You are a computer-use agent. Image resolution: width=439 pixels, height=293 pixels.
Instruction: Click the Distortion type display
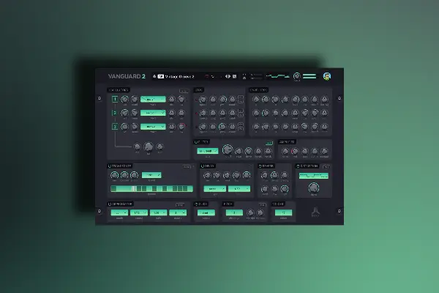314,176
